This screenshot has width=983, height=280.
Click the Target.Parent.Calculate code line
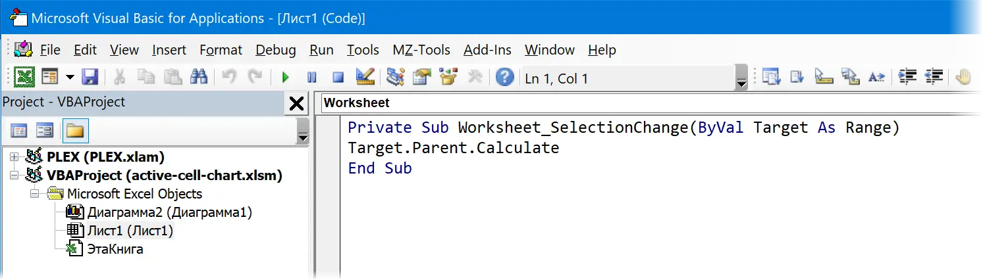[x=453, y=148]
